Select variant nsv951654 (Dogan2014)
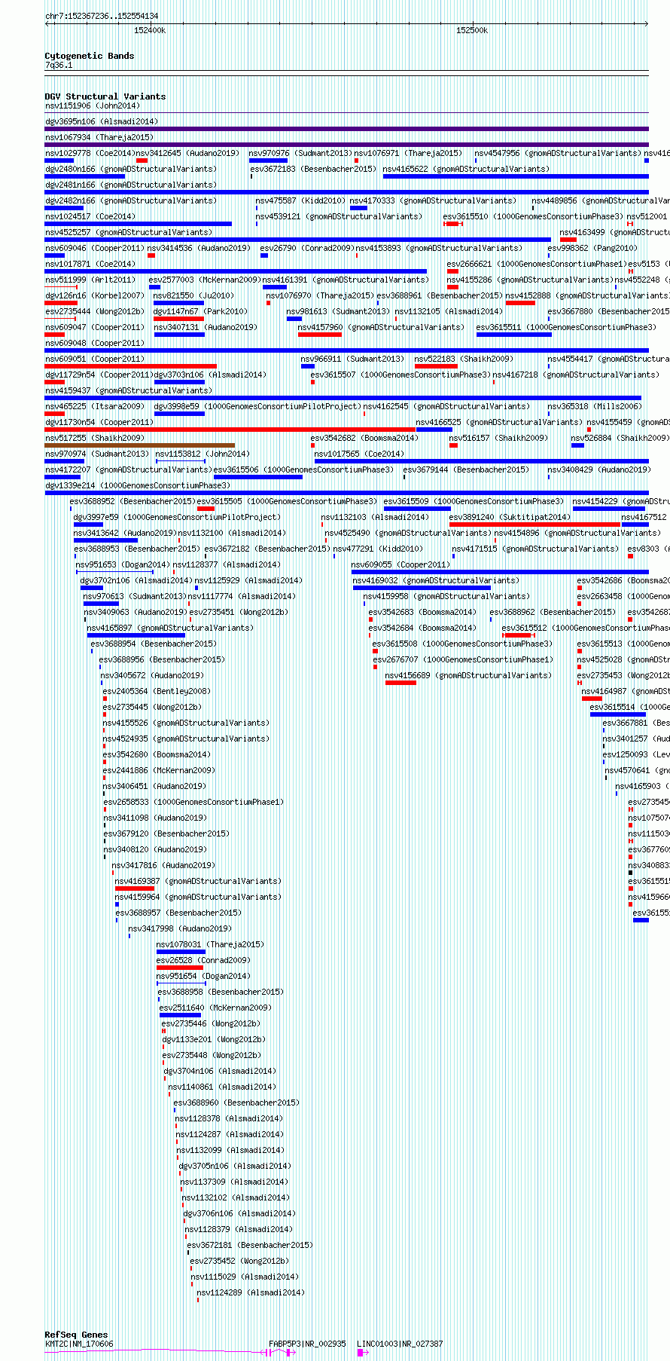This screenshot has height=1361, width=670. click(203, 977)
